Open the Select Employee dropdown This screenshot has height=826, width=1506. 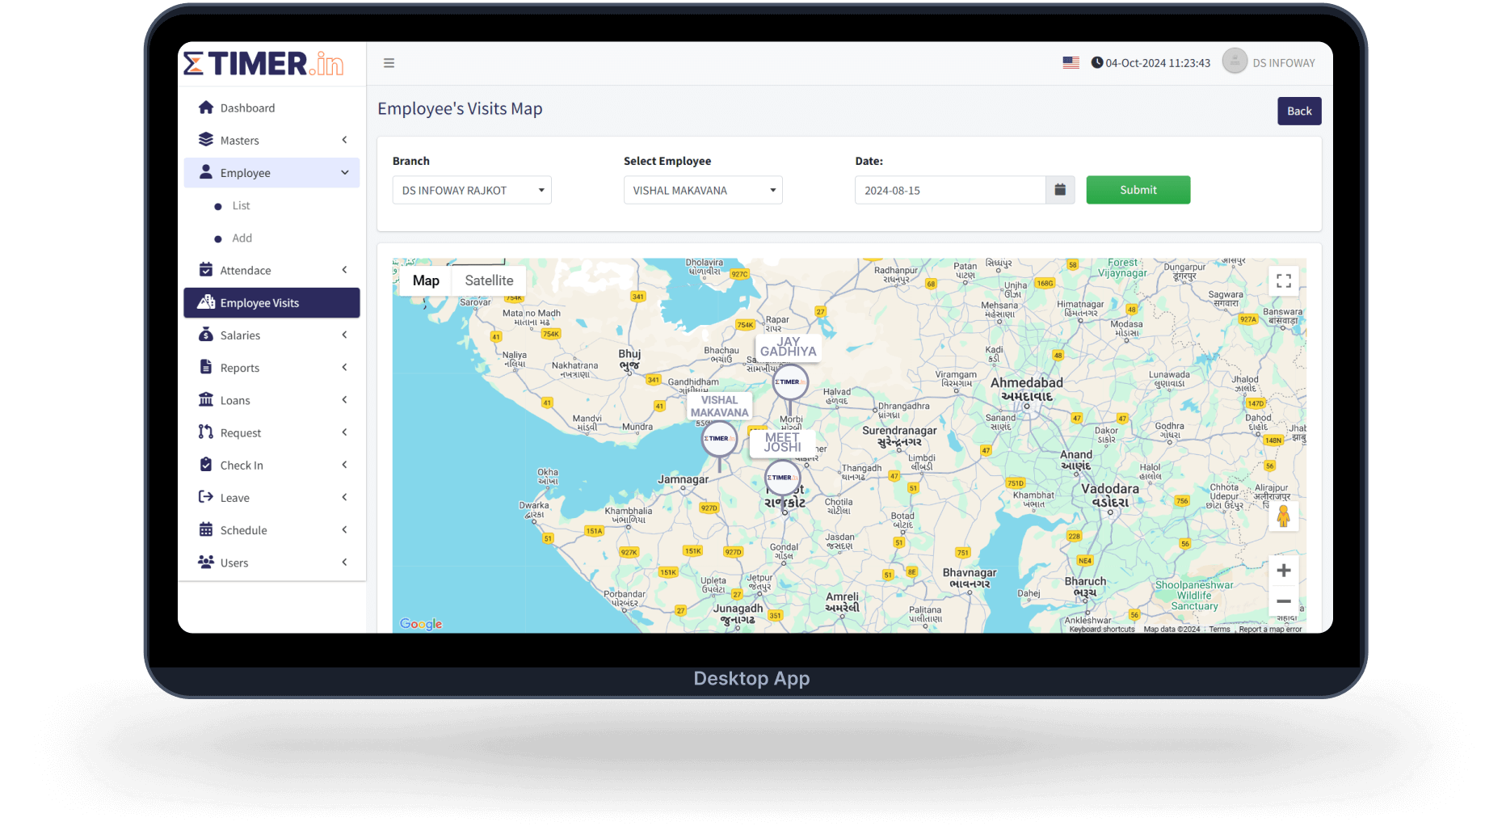tap(702, 190)
